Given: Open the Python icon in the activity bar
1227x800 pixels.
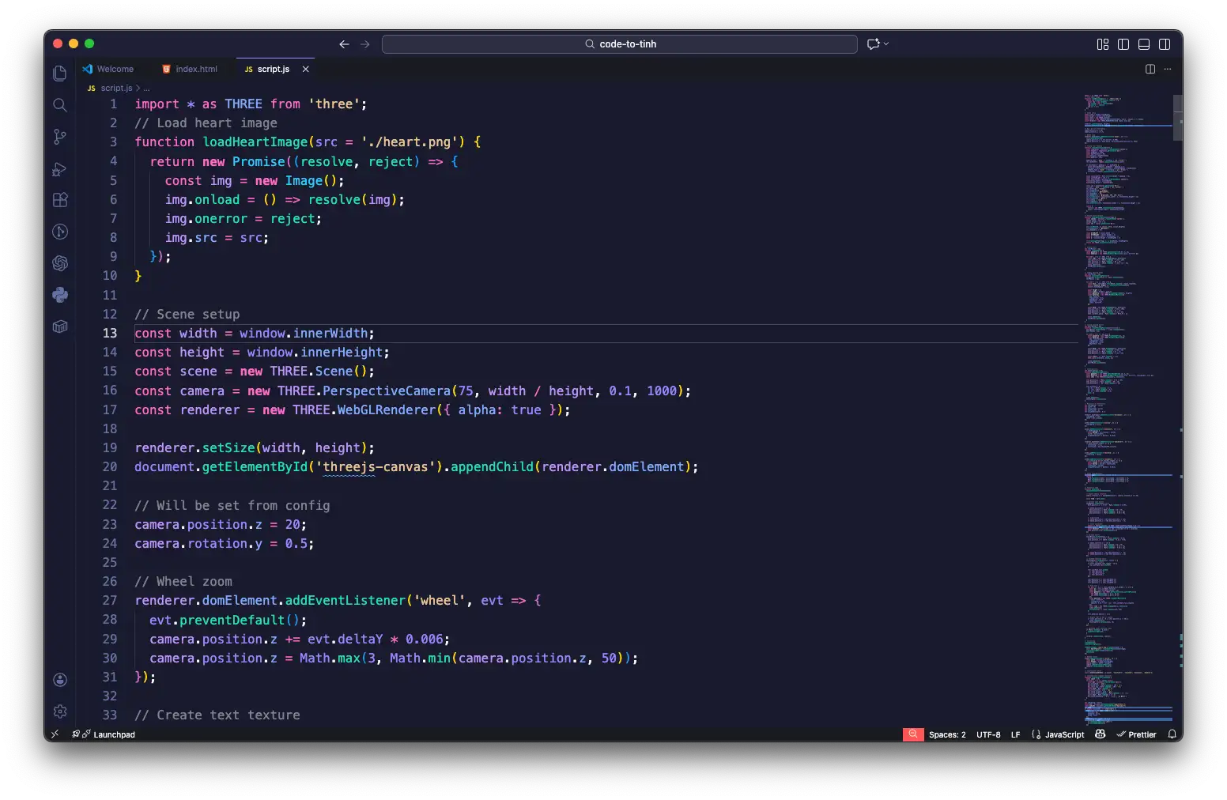Looking at the screenshot, I should (60, 295).
